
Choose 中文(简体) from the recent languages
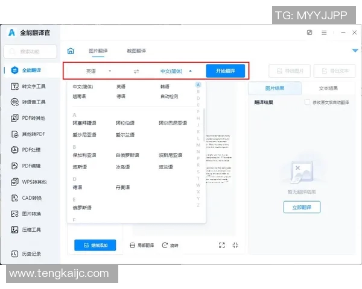(83, 87)
